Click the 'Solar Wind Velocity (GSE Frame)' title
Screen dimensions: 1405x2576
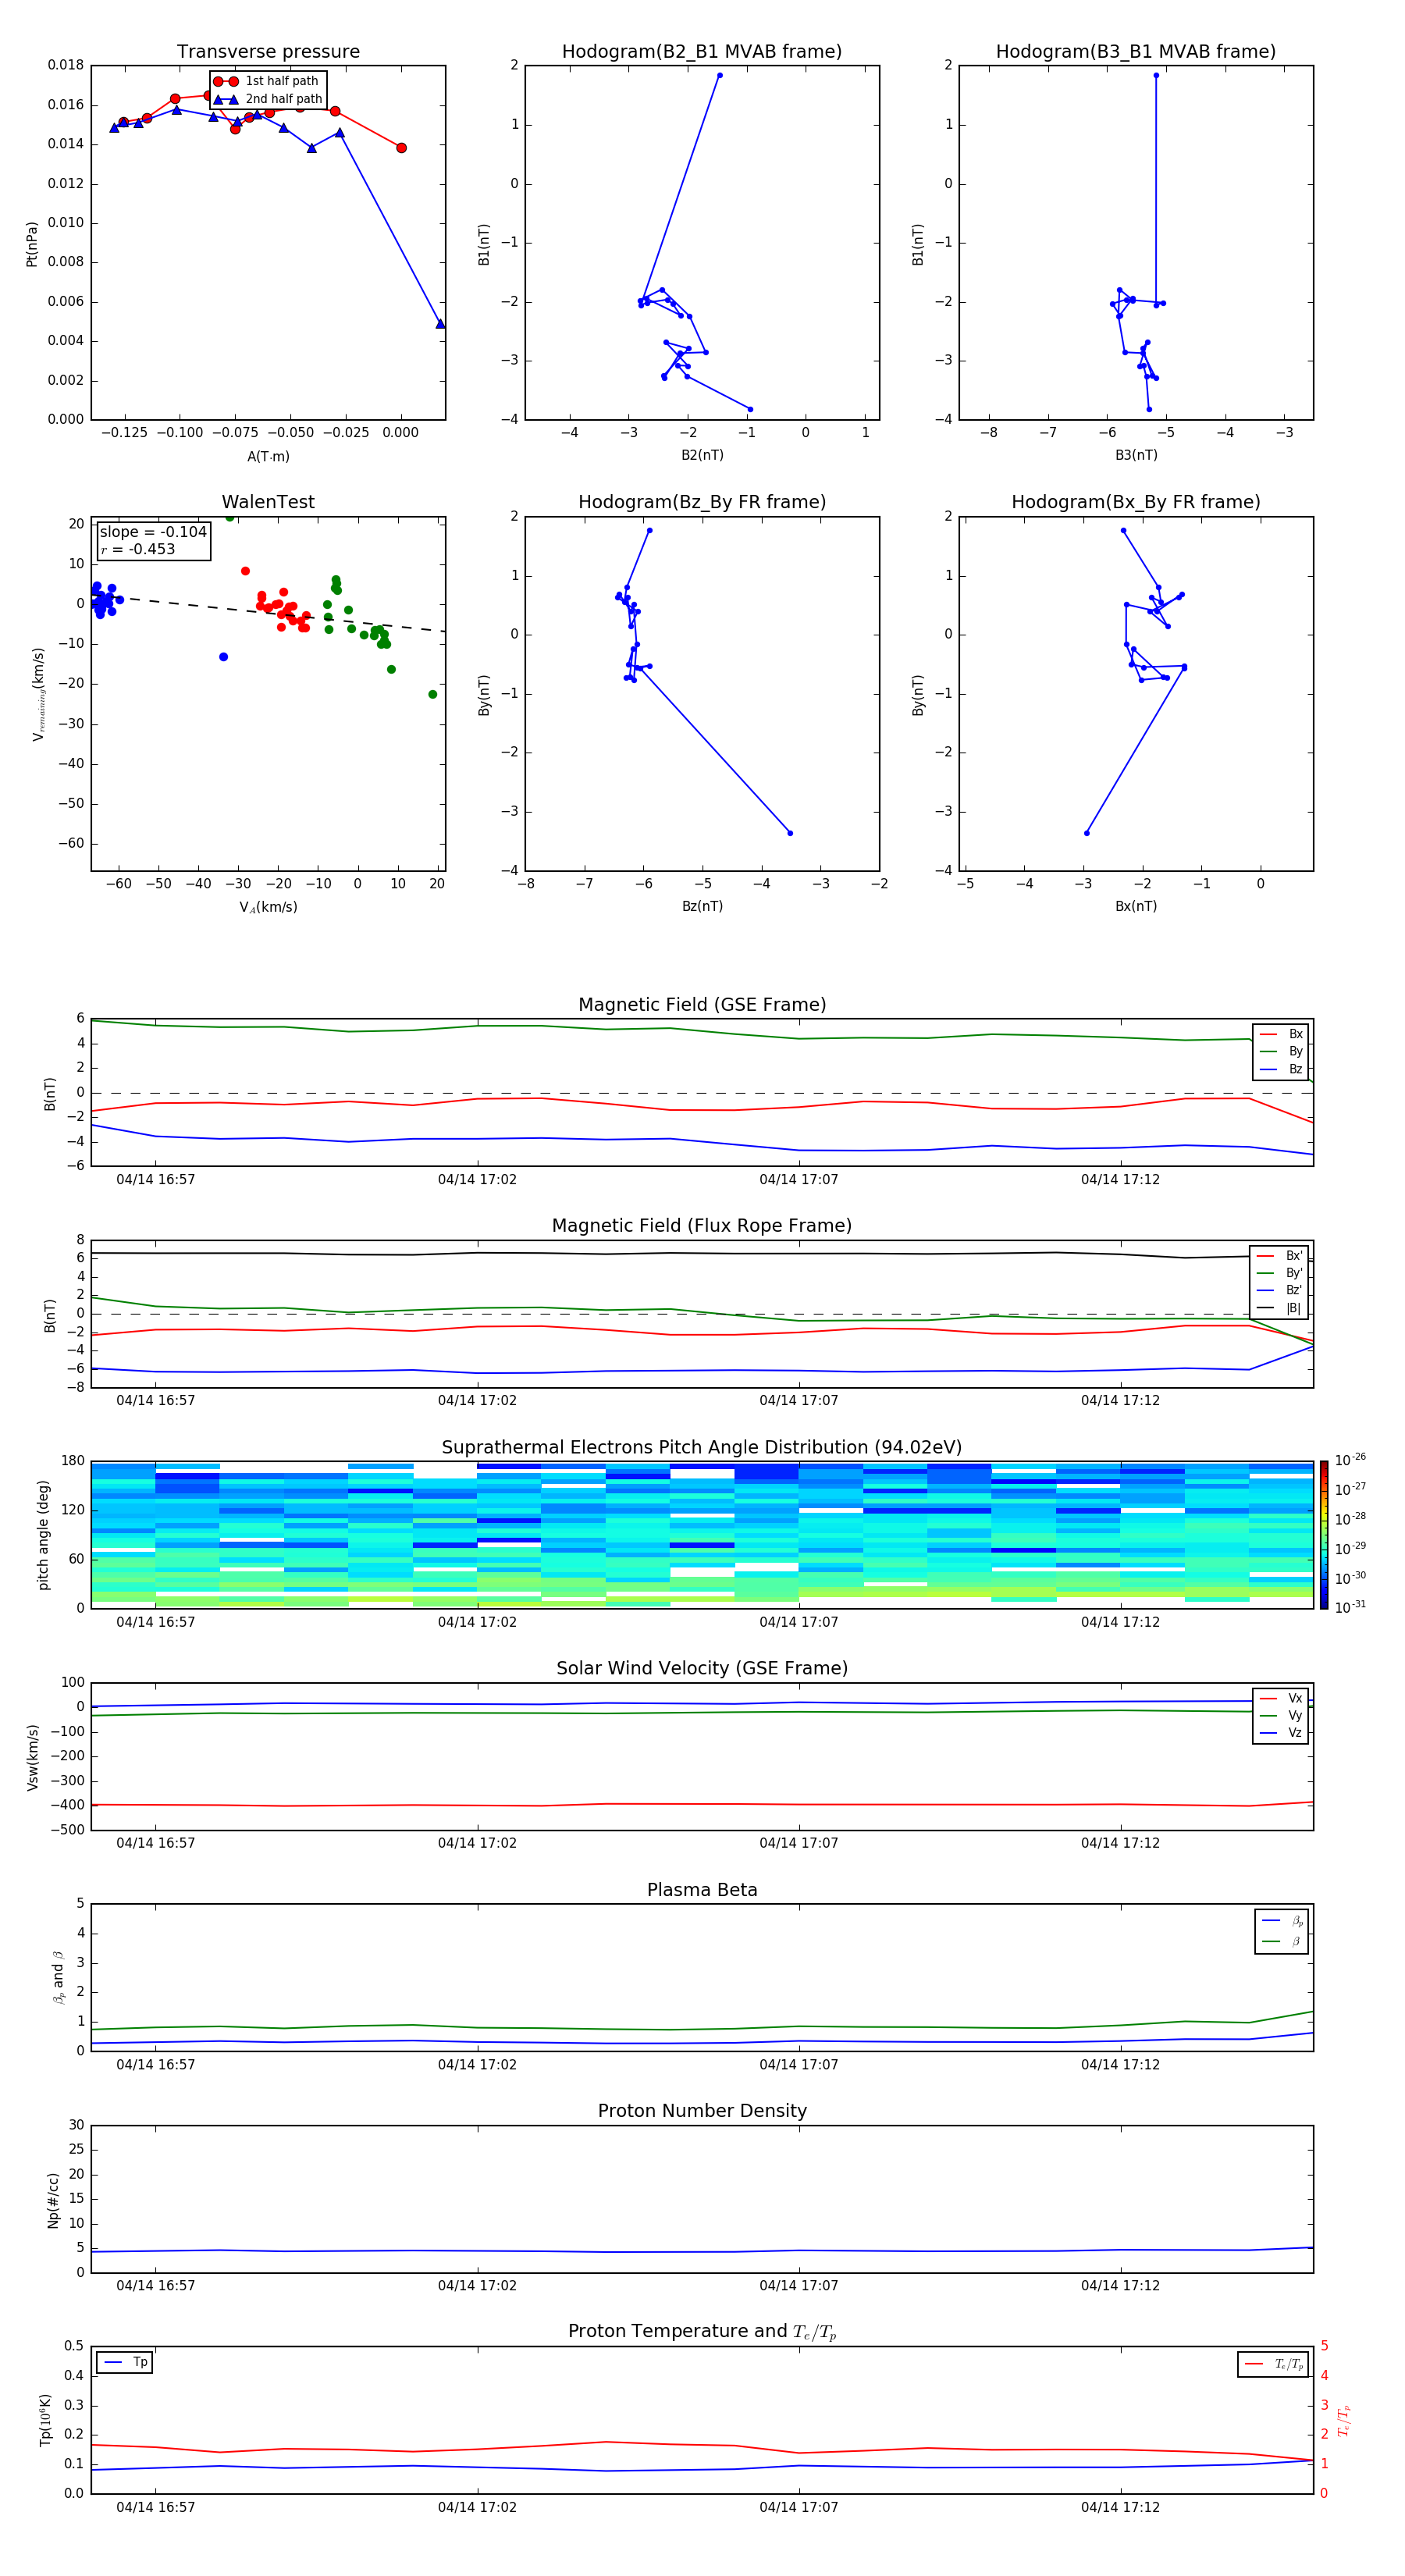pyautogui.click(x=702, y=1669)
